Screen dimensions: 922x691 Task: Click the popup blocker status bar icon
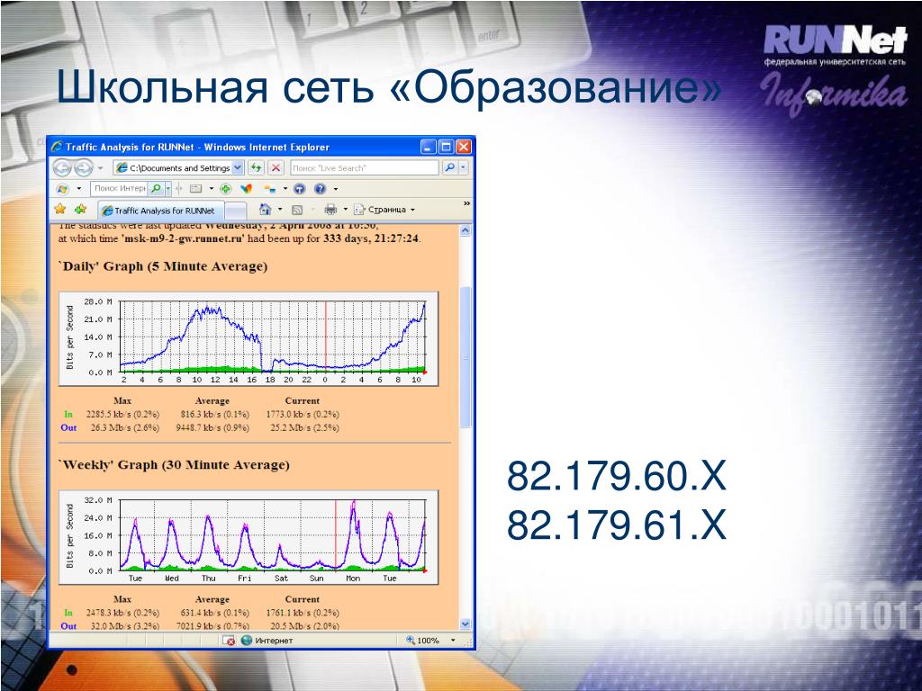230,641
